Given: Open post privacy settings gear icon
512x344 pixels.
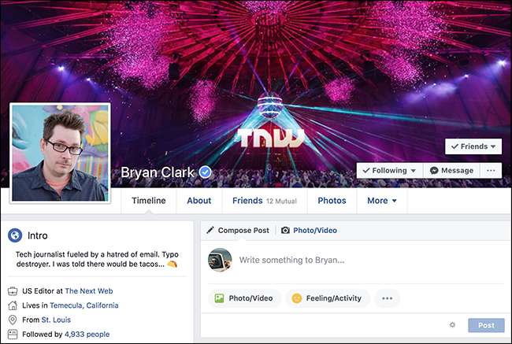Looking at the screenshot, I should (x=452, y=325).
